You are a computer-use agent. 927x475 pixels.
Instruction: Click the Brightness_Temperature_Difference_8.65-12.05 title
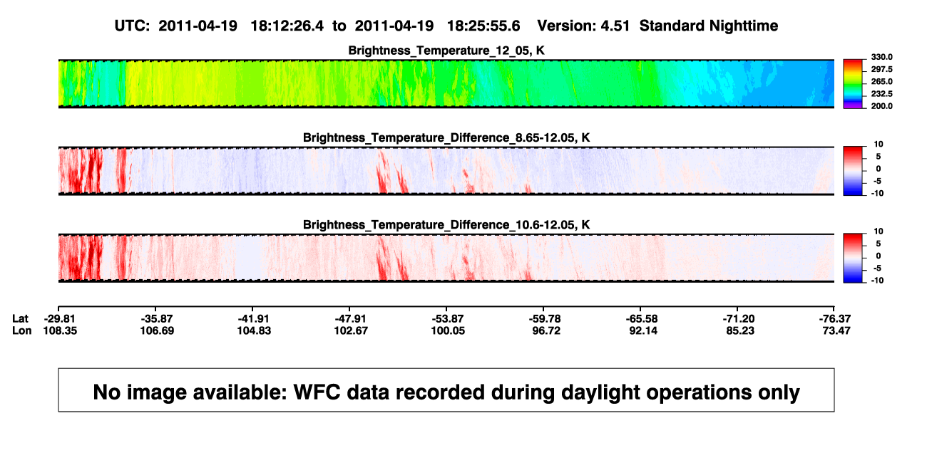[446, 137]
